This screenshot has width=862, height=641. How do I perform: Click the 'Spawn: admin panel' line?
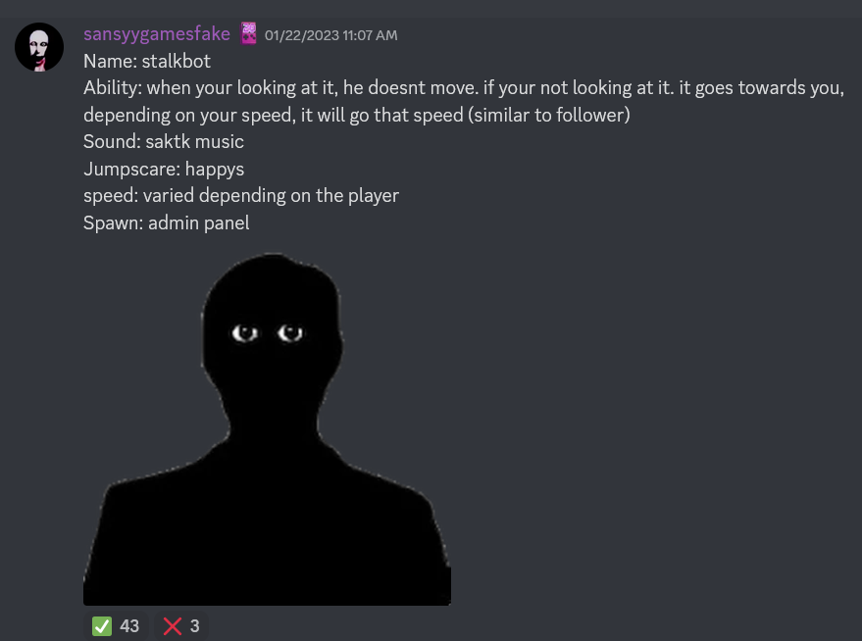pos(166,223)
